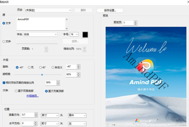This screenshot has width=189, height=127.
Task: Click the 浏览 browse button
Action: 75,41
